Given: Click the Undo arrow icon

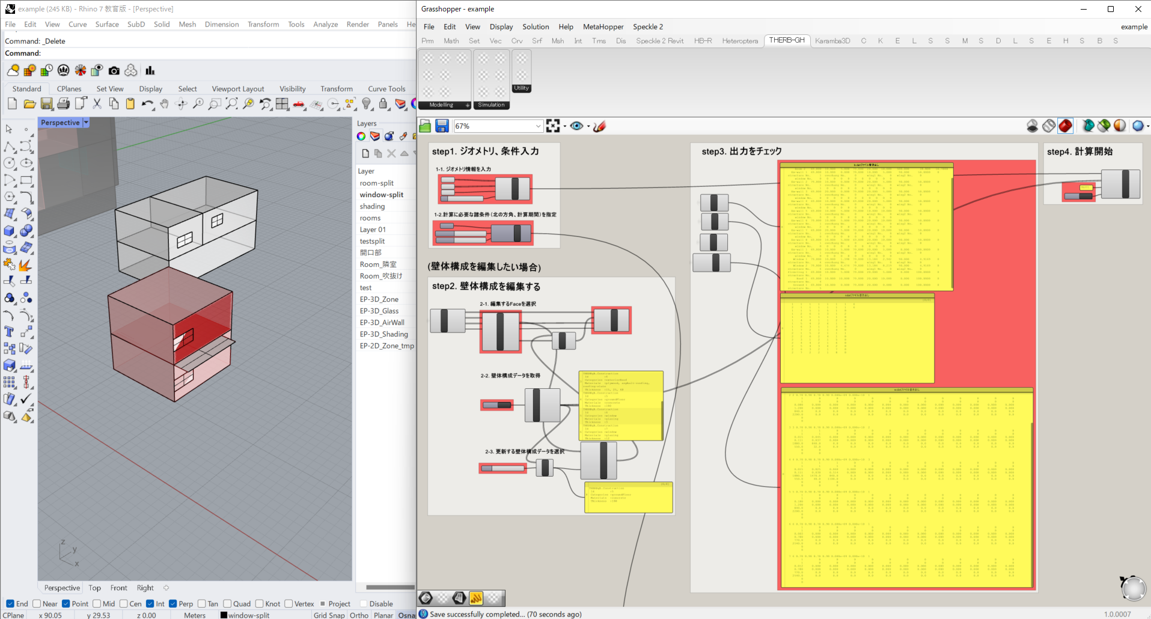Looking at the screenshot, I should pyautogui.click(x=147, y=104).
